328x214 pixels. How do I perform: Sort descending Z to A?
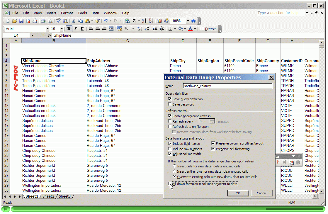click(x=151, y=21)
